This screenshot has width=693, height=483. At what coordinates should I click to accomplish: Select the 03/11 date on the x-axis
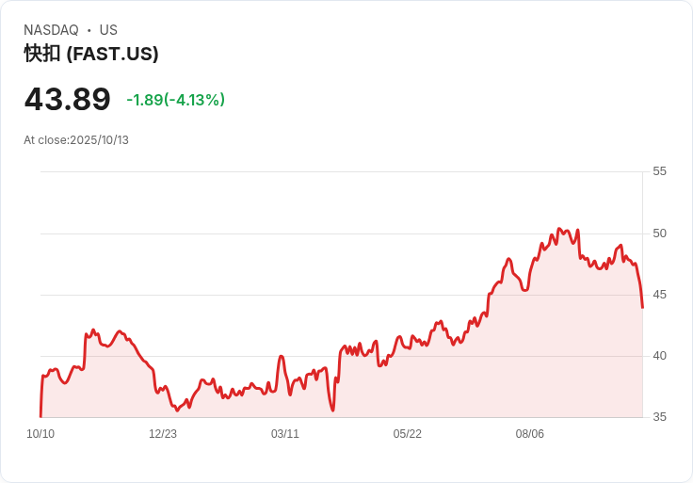click(x=285, y=434)
